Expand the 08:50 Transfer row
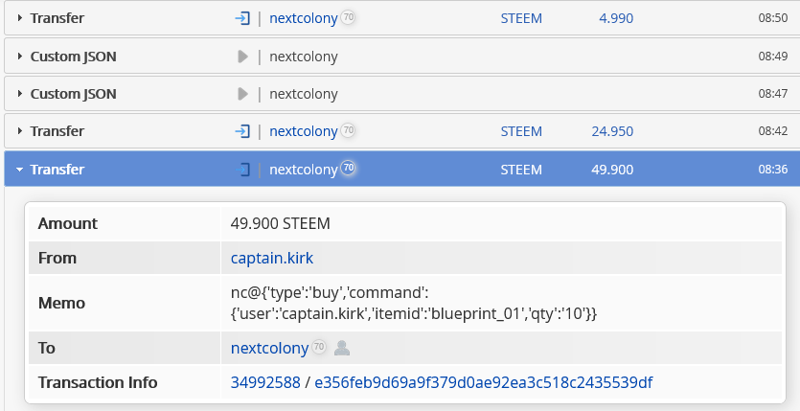This screenshot has height=411, width=800. [20, 18]
